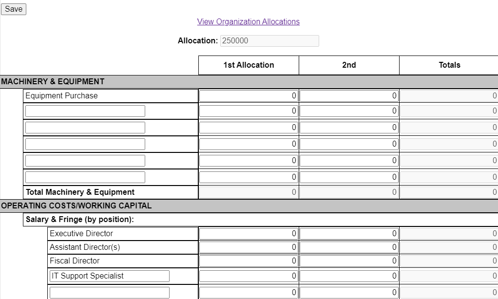Click Executive Director 1st Allocation field
This screenshot has width=498, height=299.
(x=248, y=233)
